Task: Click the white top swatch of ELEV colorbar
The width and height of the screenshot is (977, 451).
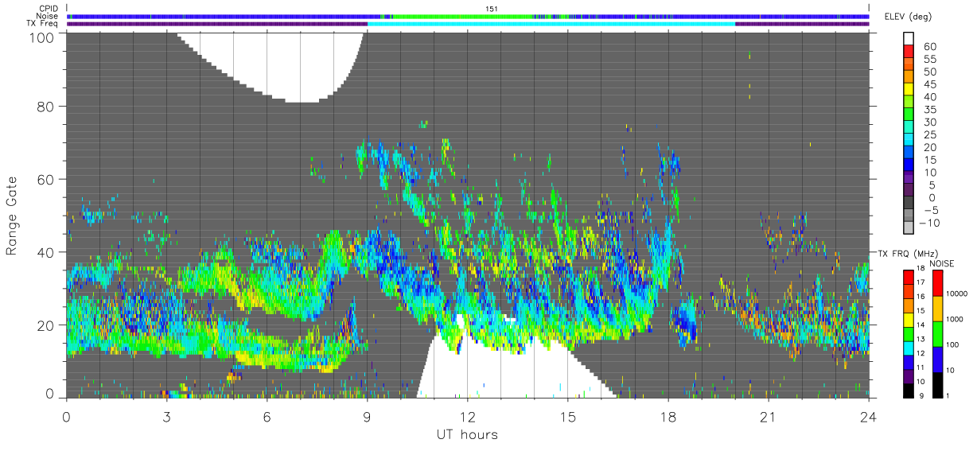Action: coord(909,39)
